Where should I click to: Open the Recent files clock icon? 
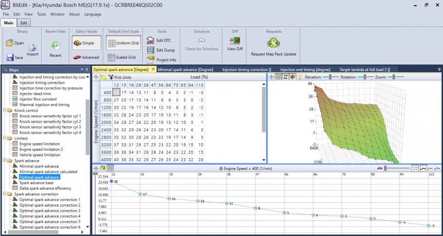pos(56,45)
